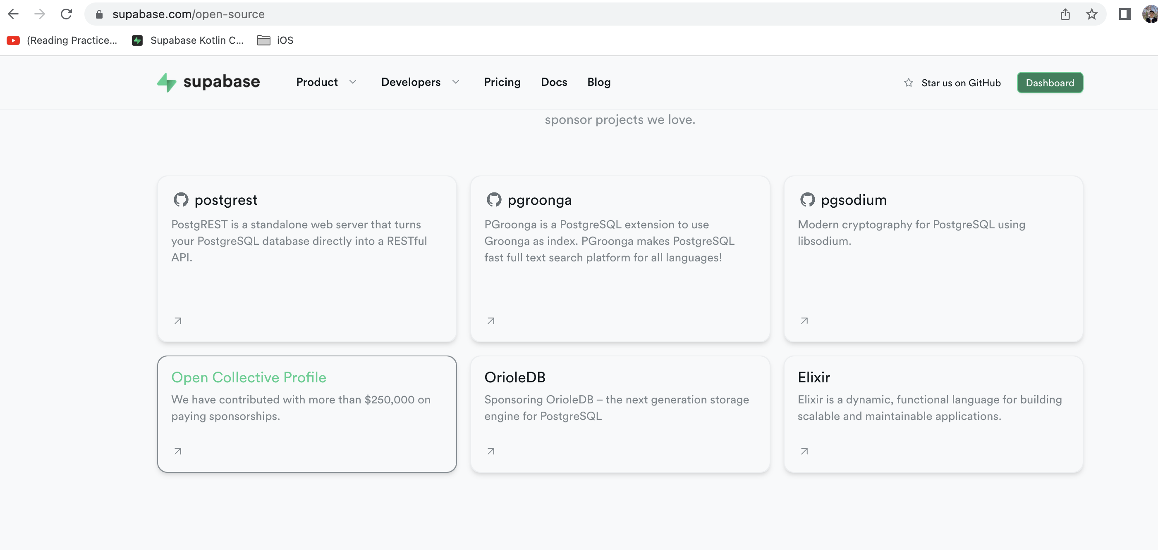The width and height of the screenshot is (1158, 550).
Task: Open the Open Collective Profile link
Action: click(249, 377)
